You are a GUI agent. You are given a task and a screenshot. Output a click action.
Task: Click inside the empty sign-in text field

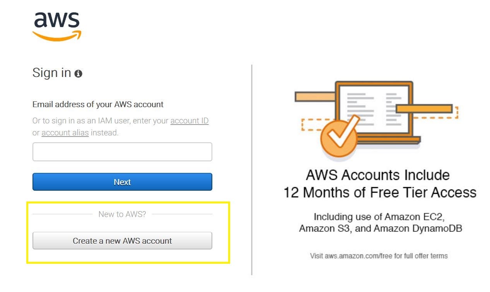pyautogui.click(x=122, y=152)
